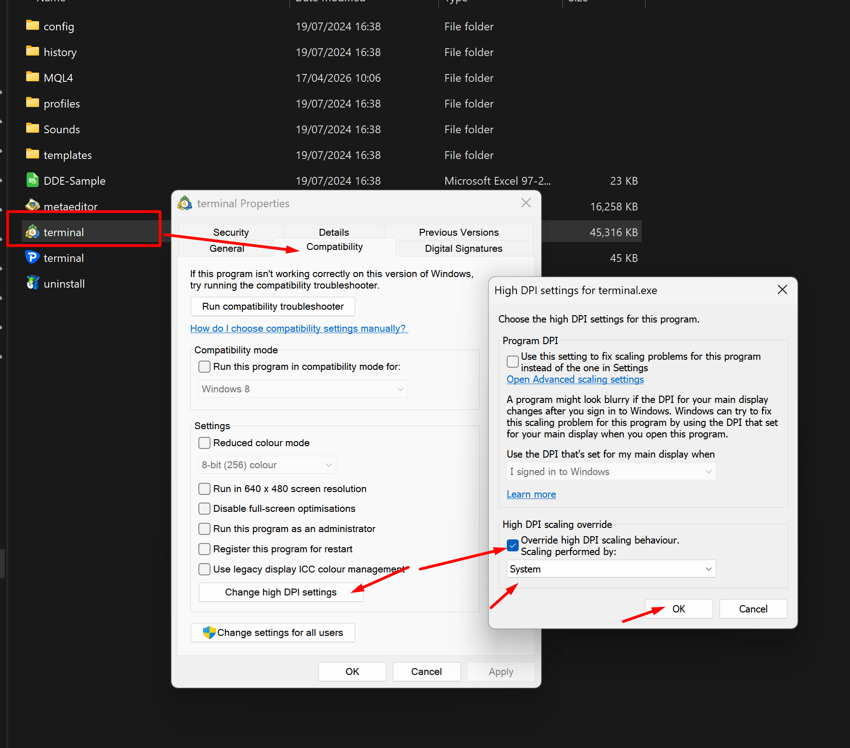Click the metaeditor application icon
Image resolution: width=850 pixels, height=748 pixels.
[33, 205]
